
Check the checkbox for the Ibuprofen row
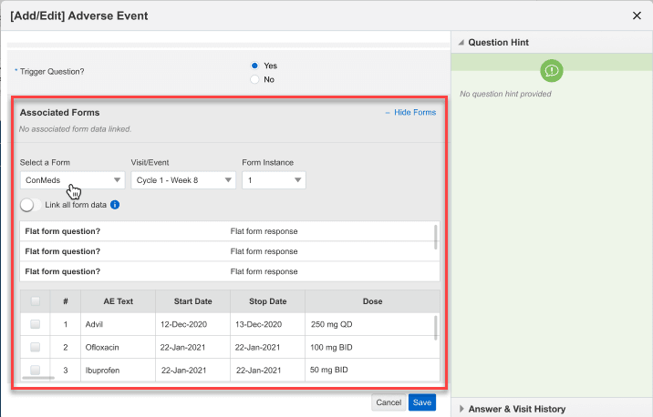[36, 370]
